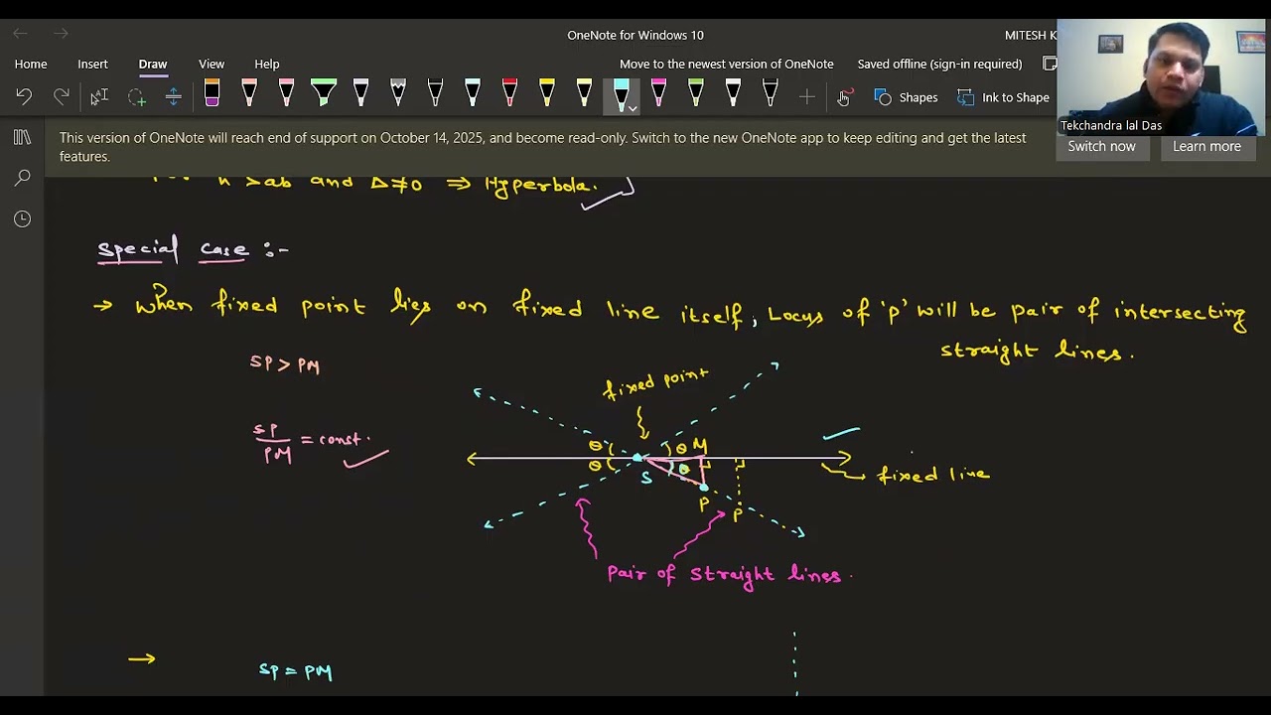This screenshot has width=1271, height=715.
Task: Click Move to the newest version of OneNote
Action: click(x=727, y=64)
